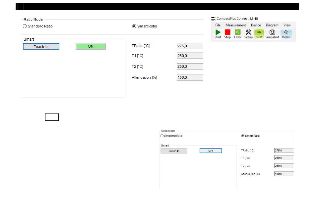Image resolution: width=315 pixels, height=211 pixels.
Task: Click Teach-In button in lower panel
Action: pos(174,151)
